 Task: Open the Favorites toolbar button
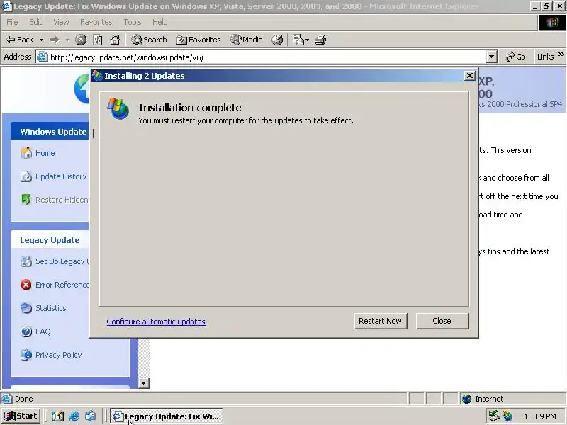198,40
